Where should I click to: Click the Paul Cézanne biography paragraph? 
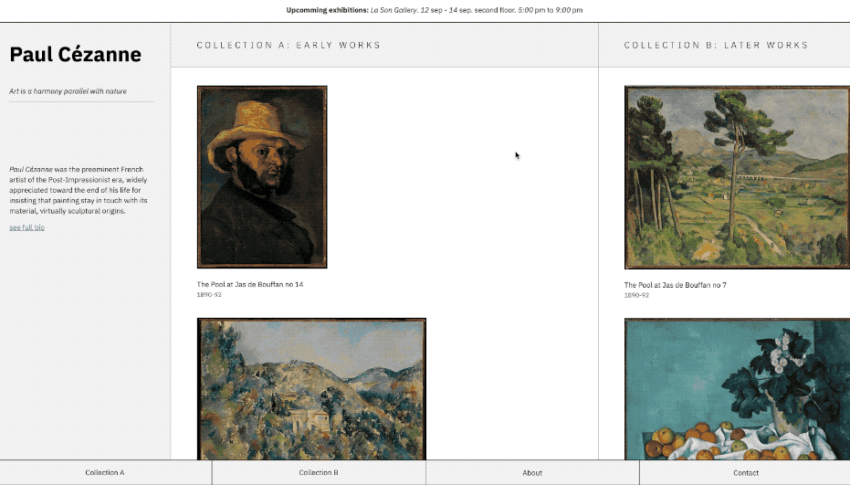point(79,190)
